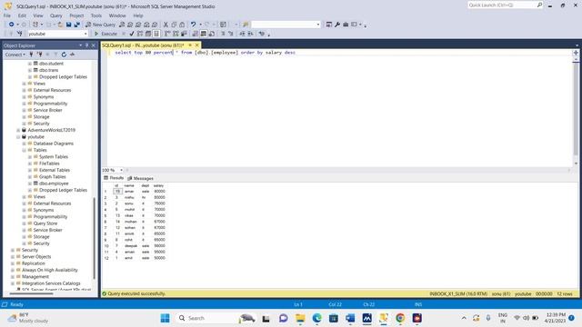
Task: Toggle Include Client Statistics
Action: point(184,34)
